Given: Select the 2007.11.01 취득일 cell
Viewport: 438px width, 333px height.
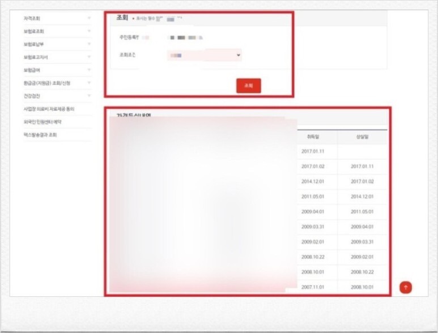Looking at the screenshot, I should tap(313, 287).
